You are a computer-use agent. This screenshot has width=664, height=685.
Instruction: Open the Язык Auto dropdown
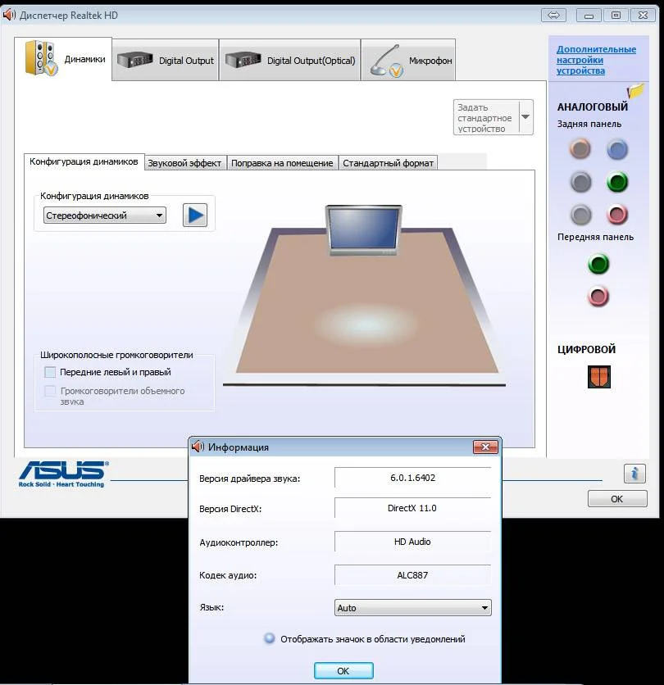[412, 608]
